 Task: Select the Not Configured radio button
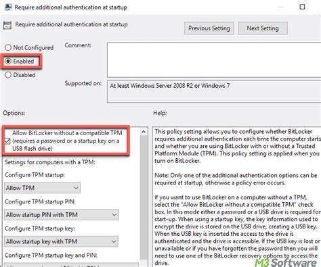coord(8,47)
